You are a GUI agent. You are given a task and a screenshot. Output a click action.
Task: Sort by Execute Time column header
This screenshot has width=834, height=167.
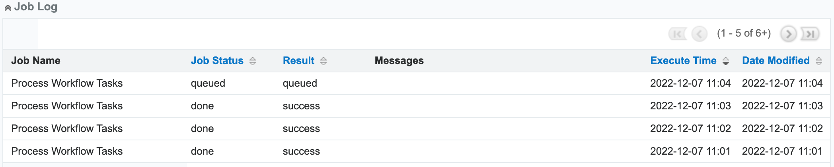(x=683, y=60)
